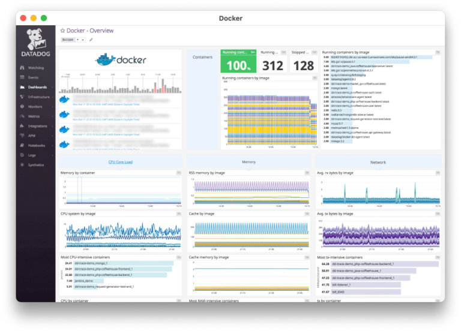Click the CPU system by image graph
The height and width of the screenshot is (331, 461).
pos(121,234)
